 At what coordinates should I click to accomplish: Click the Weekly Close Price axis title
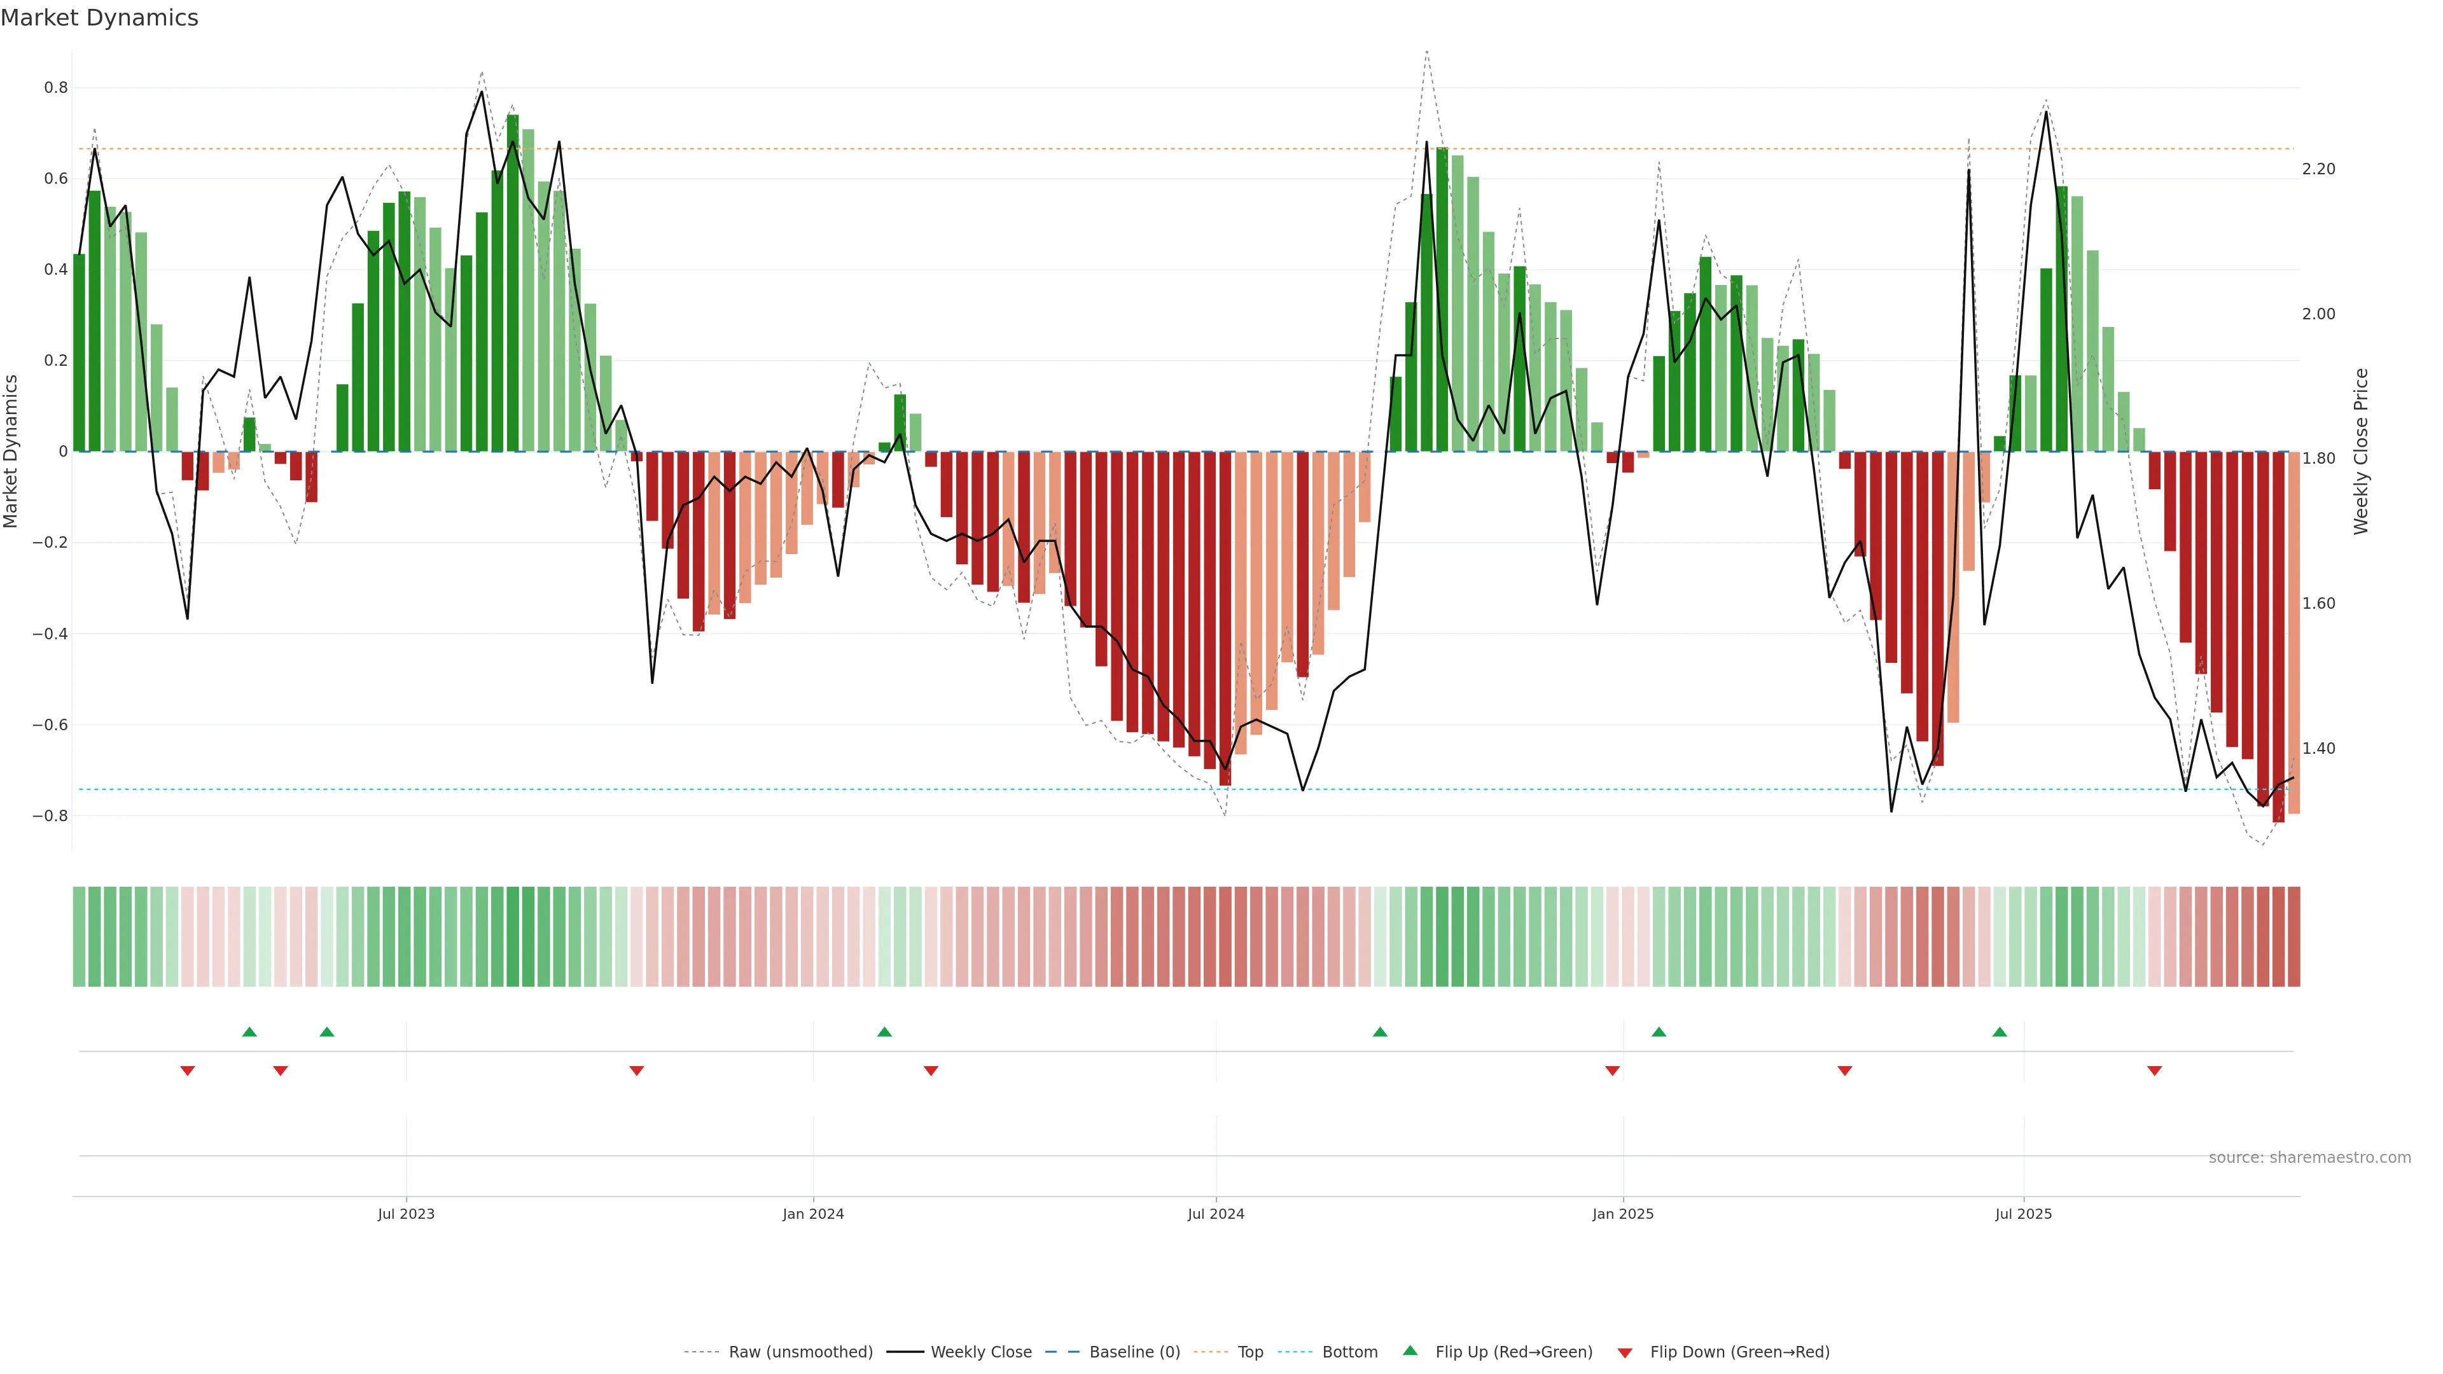click(2360, 452)
